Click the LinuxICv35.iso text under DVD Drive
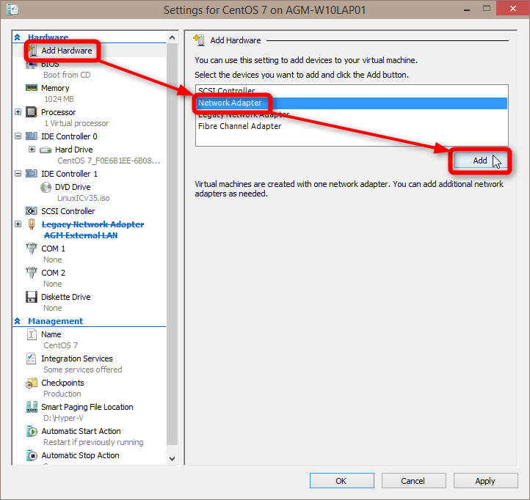The width and height of the screenshot is (530, 500). click(x=83, y=198)
